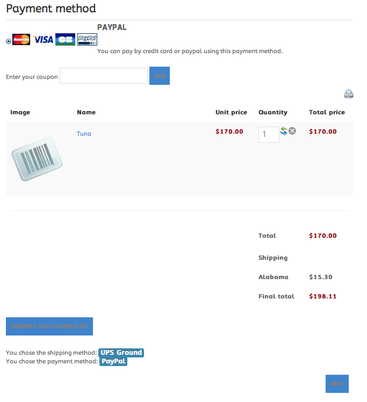Click Convert Cart in Wishlist button
367x402 pixels.
(49, 326)
